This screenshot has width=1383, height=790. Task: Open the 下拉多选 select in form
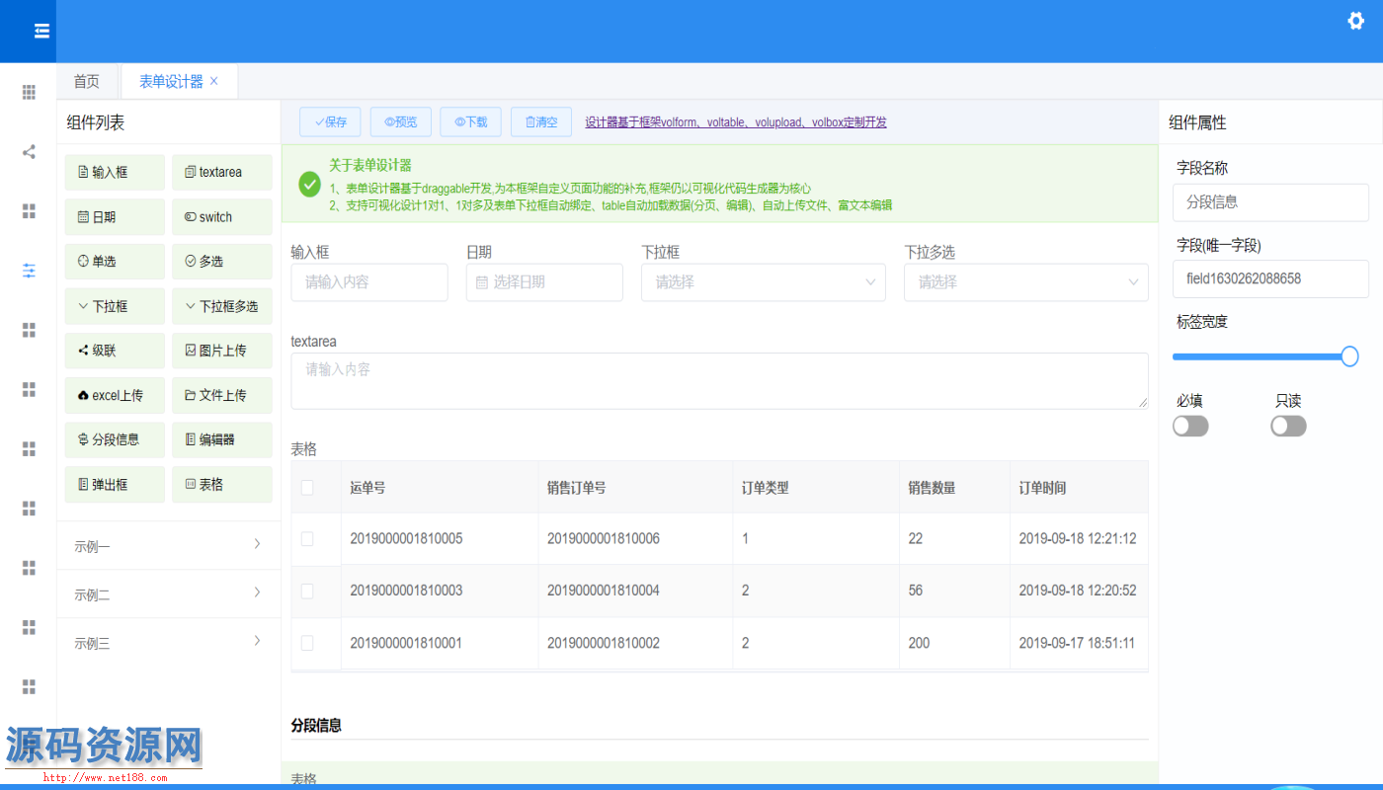tap(1026, 282)
